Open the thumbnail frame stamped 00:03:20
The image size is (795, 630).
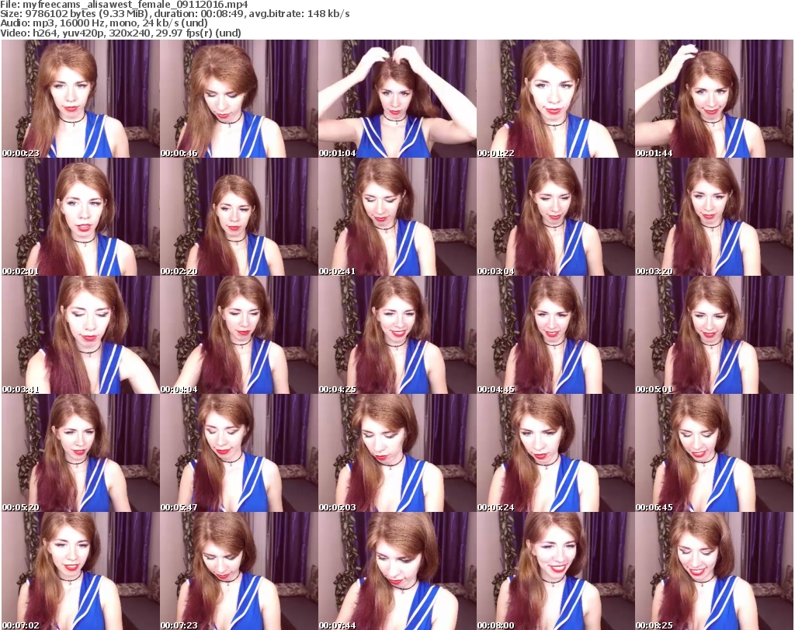tap(714, 217)
